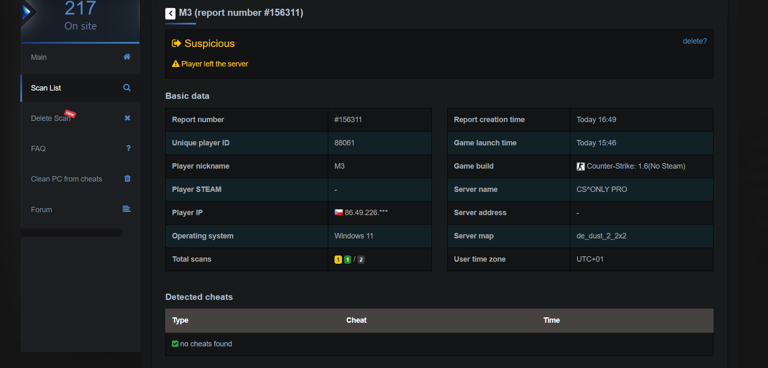Click the yellow suspicious scans count badge
This screenshot has width=768, height=368.
point(338,260)
